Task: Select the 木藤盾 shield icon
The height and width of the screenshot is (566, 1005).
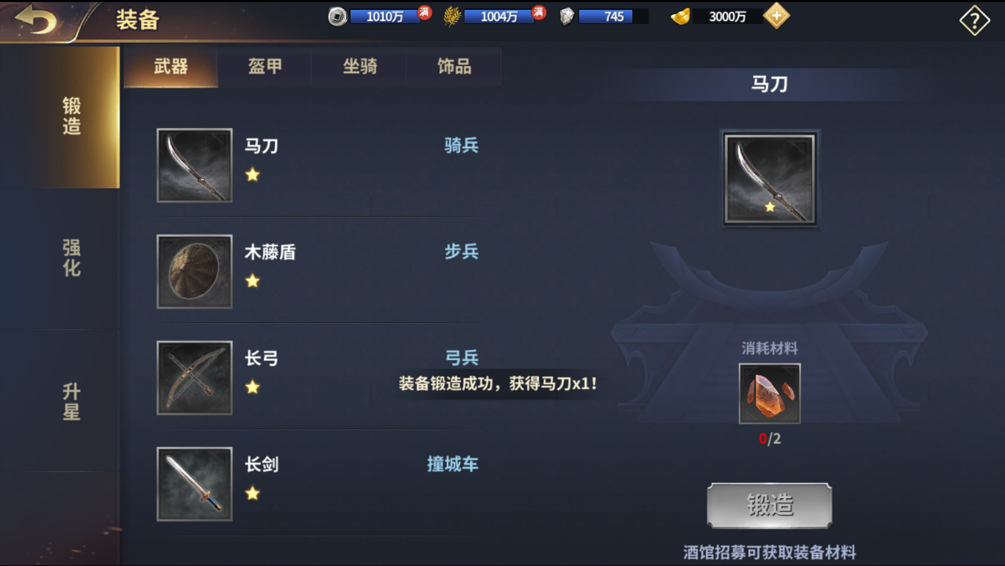Action: coord(194,272)
